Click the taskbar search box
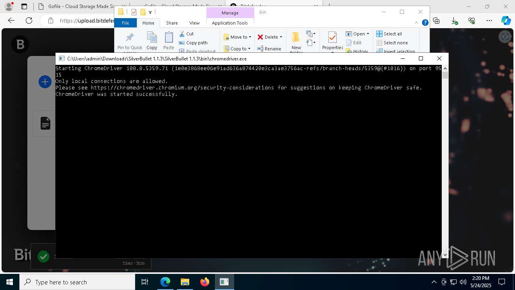Image resolution: width=515 pixels, height=290 pixels. [77, 282]
